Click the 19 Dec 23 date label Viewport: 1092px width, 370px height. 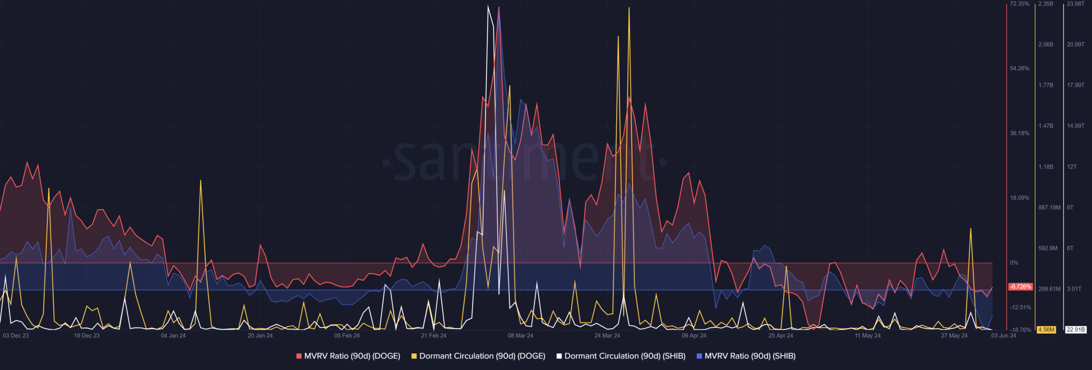pos(87,335)
